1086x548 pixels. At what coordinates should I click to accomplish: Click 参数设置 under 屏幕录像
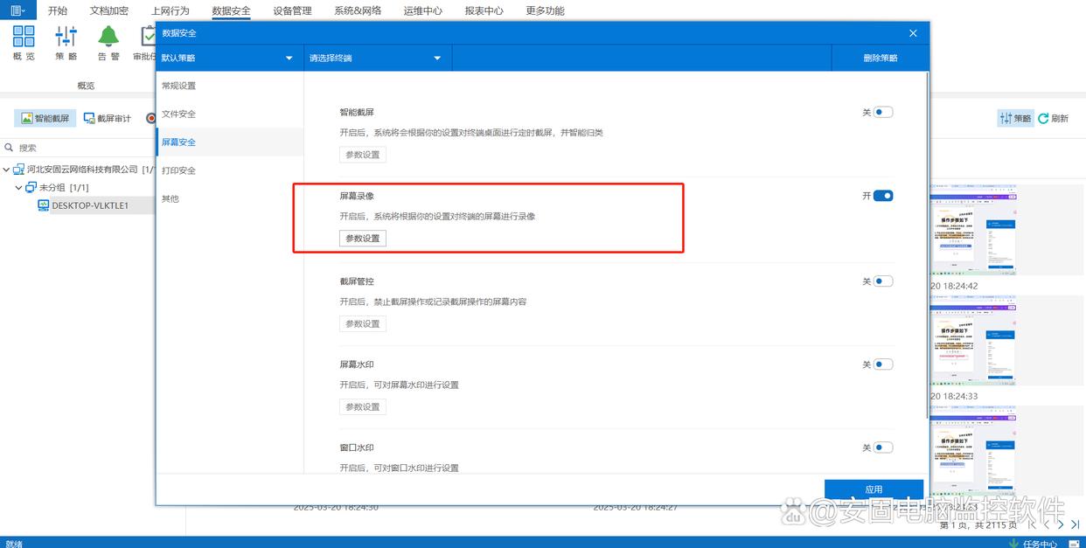(x=363, y=239)
